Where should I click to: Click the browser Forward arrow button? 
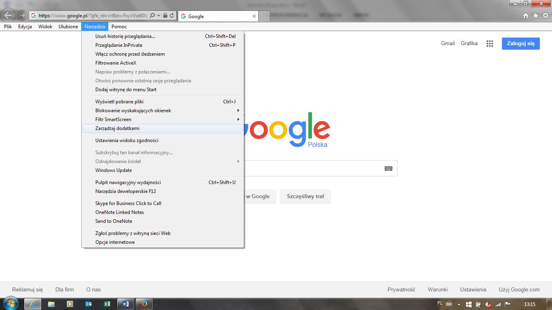22,16
